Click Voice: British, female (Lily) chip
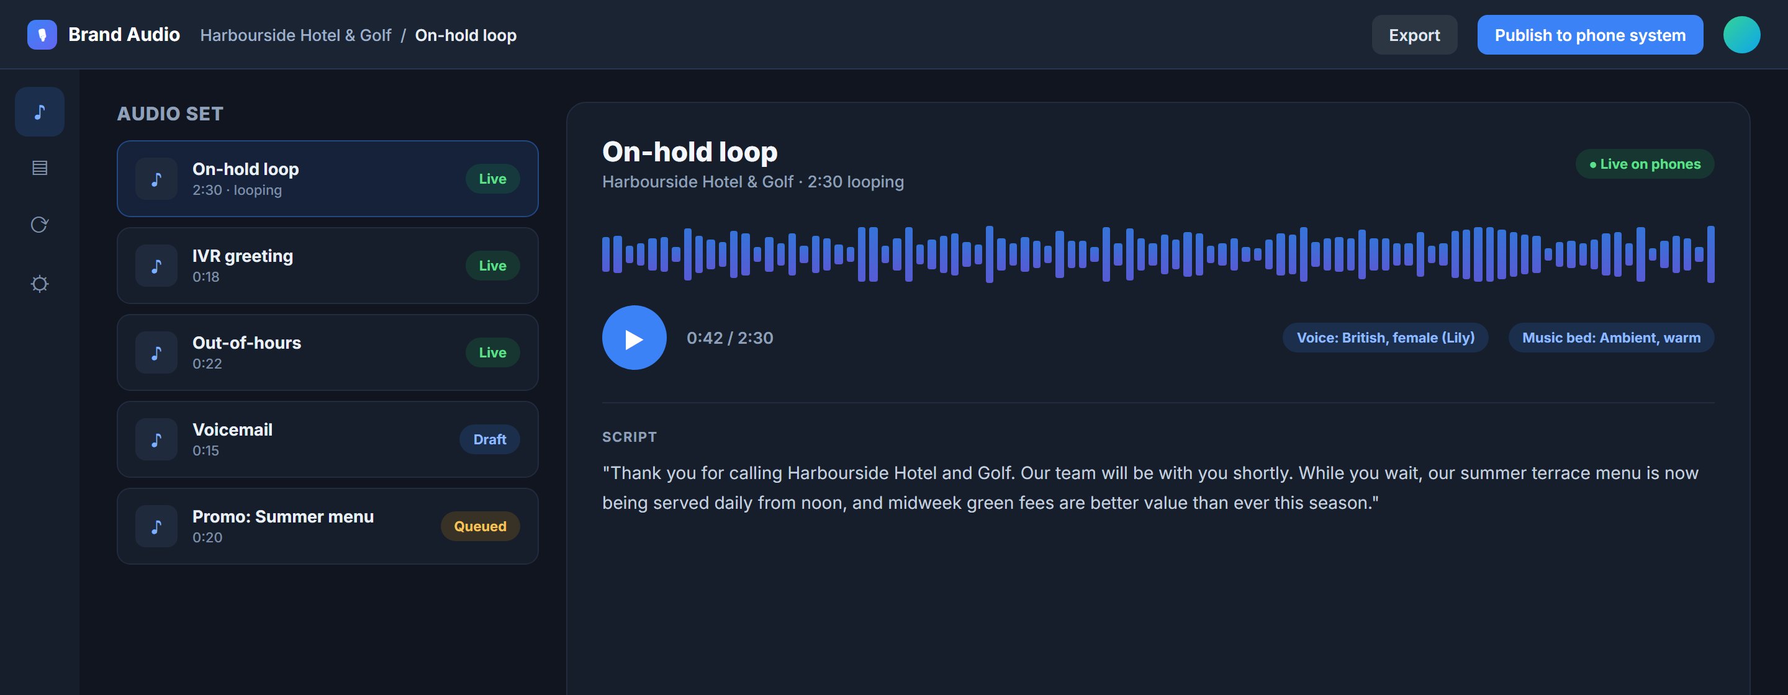 (x=1386, y=338)
